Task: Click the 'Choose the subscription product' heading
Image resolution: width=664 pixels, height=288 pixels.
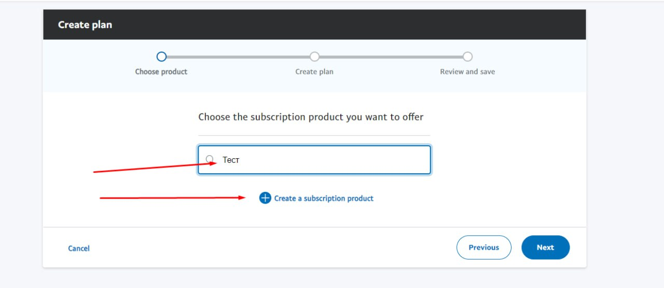Action: click(x=311, y=117)
